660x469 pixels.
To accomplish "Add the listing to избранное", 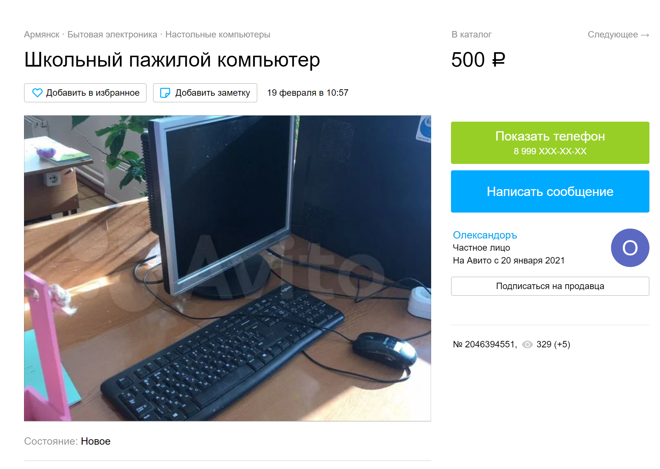I will (x=85, y=93).
